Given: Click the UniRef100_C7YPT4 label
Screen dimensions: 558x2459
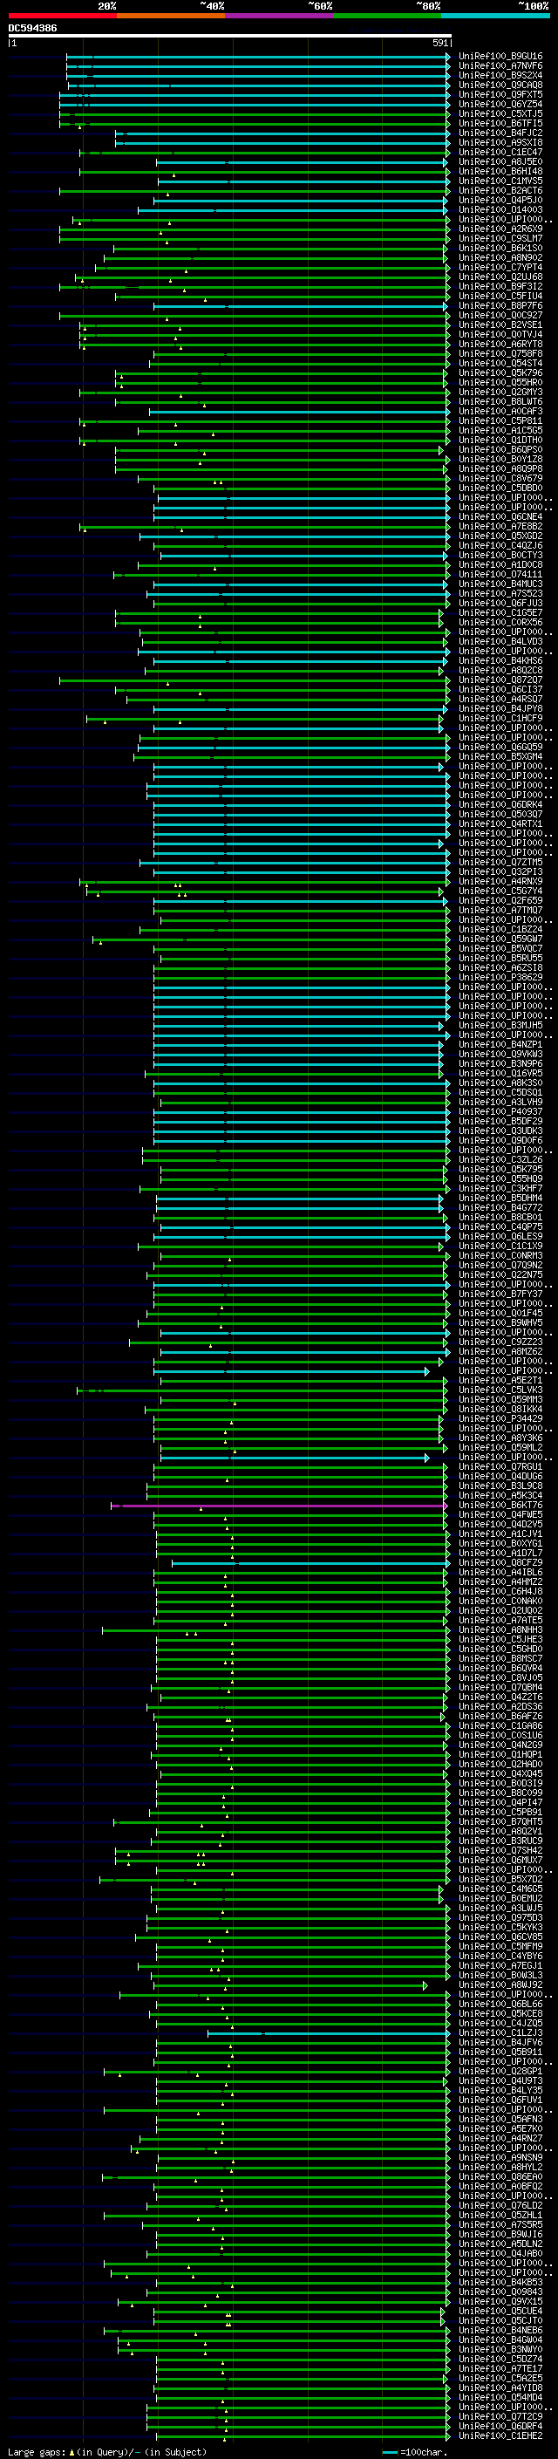Looking at the screenshot, I should pyautogui.click(x=500, y=267).
